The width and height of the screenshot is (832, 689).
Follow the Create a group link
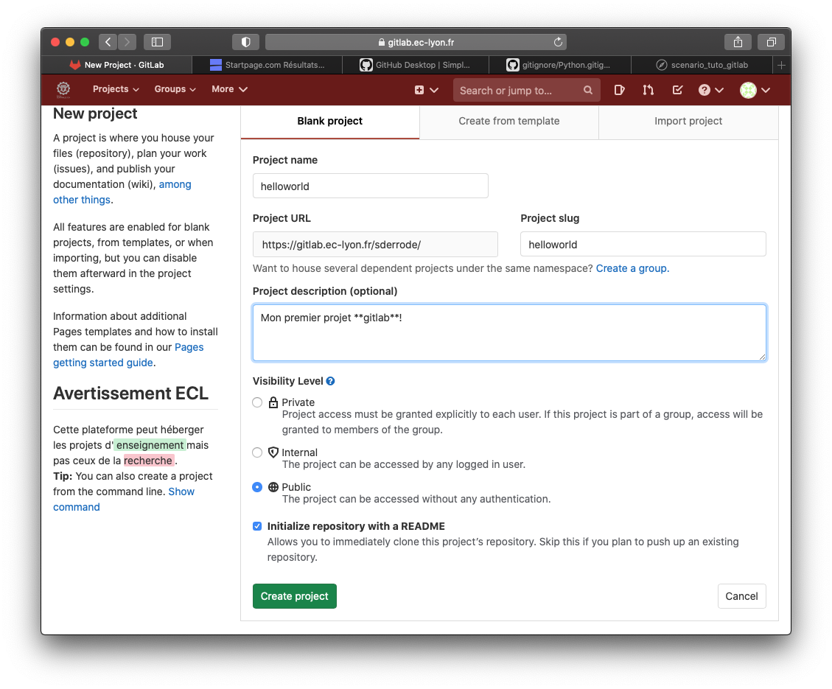(x=632, y=268)
